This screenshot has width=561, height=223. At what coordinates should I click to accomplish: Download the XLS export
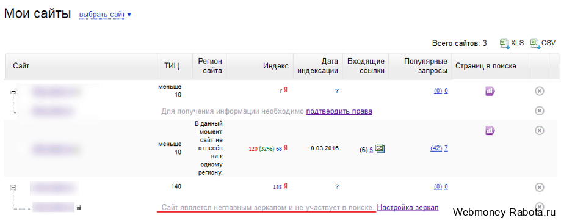point(517,43)
